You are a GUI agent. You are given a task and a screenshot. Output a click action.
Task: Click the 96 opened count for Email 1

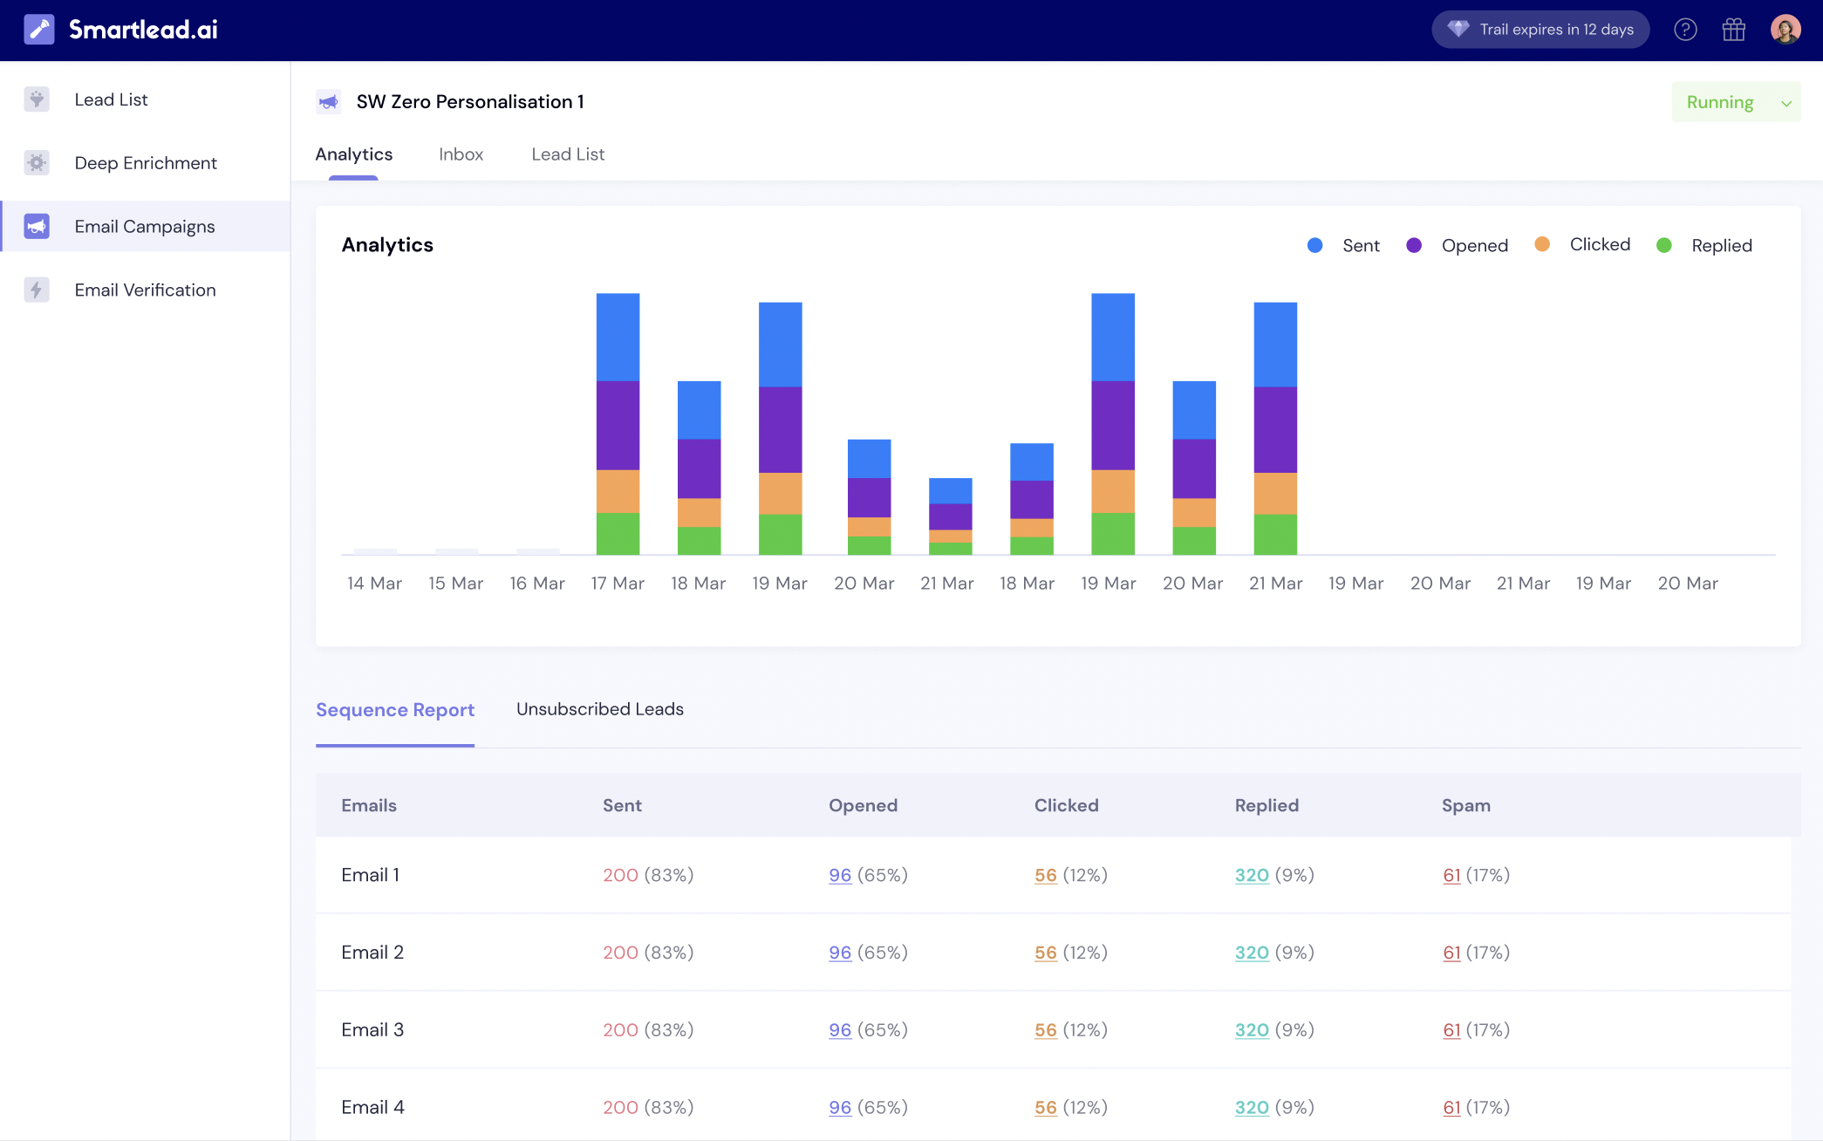click(x=839, y=875)
